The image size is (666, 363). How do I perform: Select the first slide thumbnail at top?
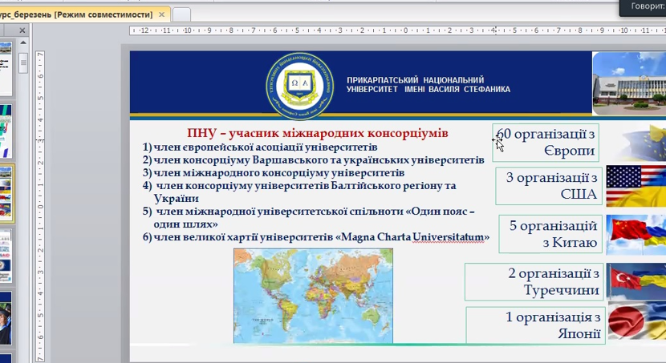(x=6, y=60)
